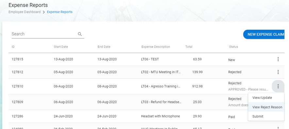This screenshot has width=289, height=129.
Task: Click the Rejected status of claim 127812
Action: [x=235, y=72]
